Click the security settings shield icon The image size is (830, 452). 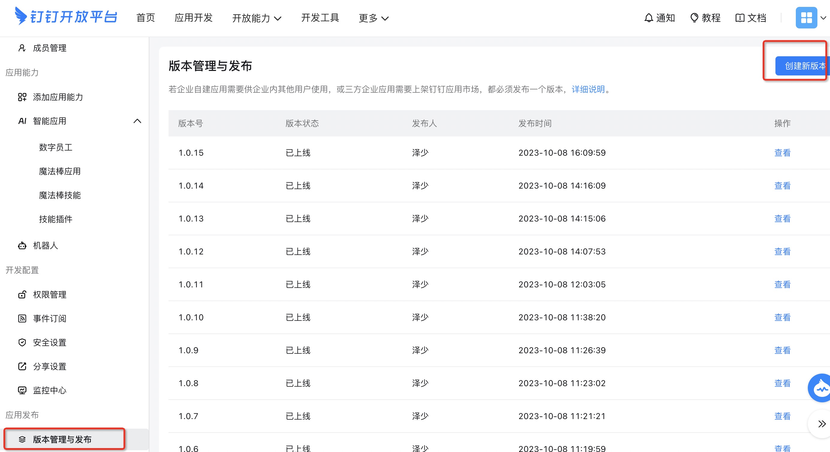tap(22, 343)
